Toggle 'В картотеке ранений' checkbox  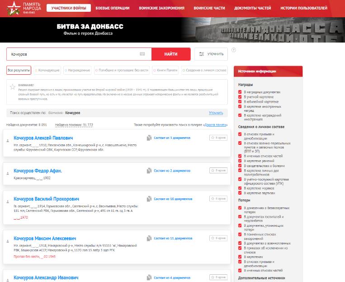click(x=240, y=160)
